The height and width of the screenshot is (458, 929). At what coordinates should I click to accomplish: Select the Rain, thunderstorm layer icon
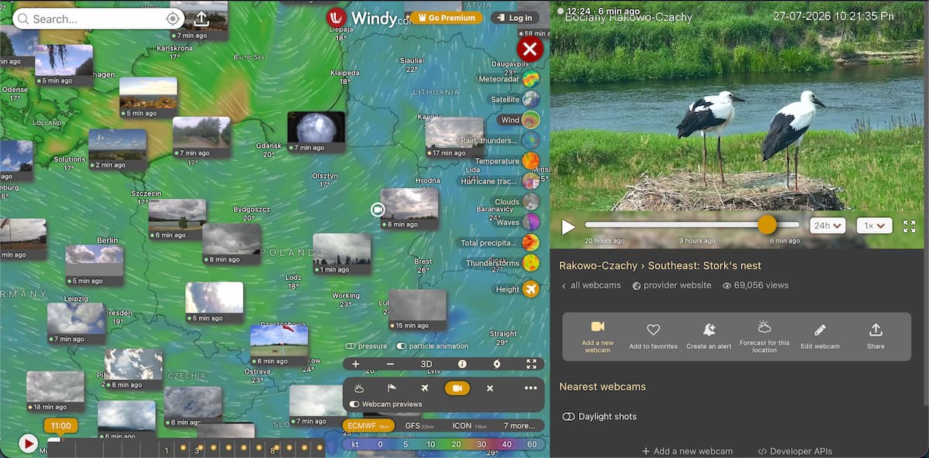click(x=530, y=140)
